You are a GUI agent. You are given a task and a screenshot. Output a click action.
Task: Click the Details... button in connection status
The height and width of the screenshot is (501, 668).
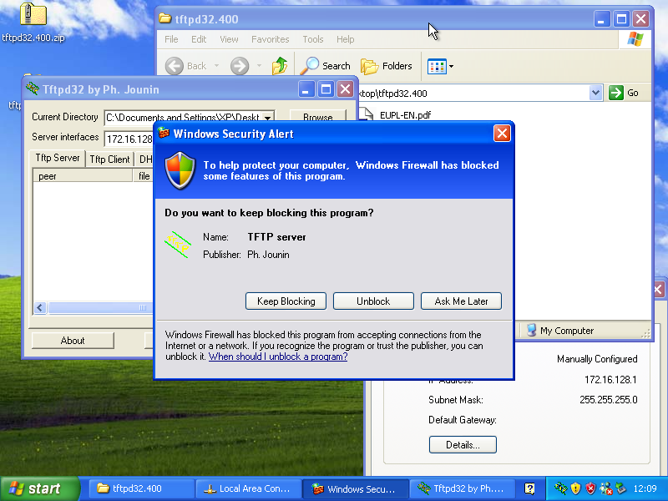tap(463, 445)
